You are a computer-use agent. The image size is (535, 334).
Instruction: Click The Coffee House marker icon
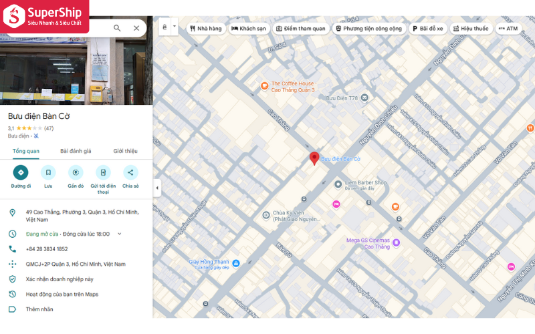point(264,86)
